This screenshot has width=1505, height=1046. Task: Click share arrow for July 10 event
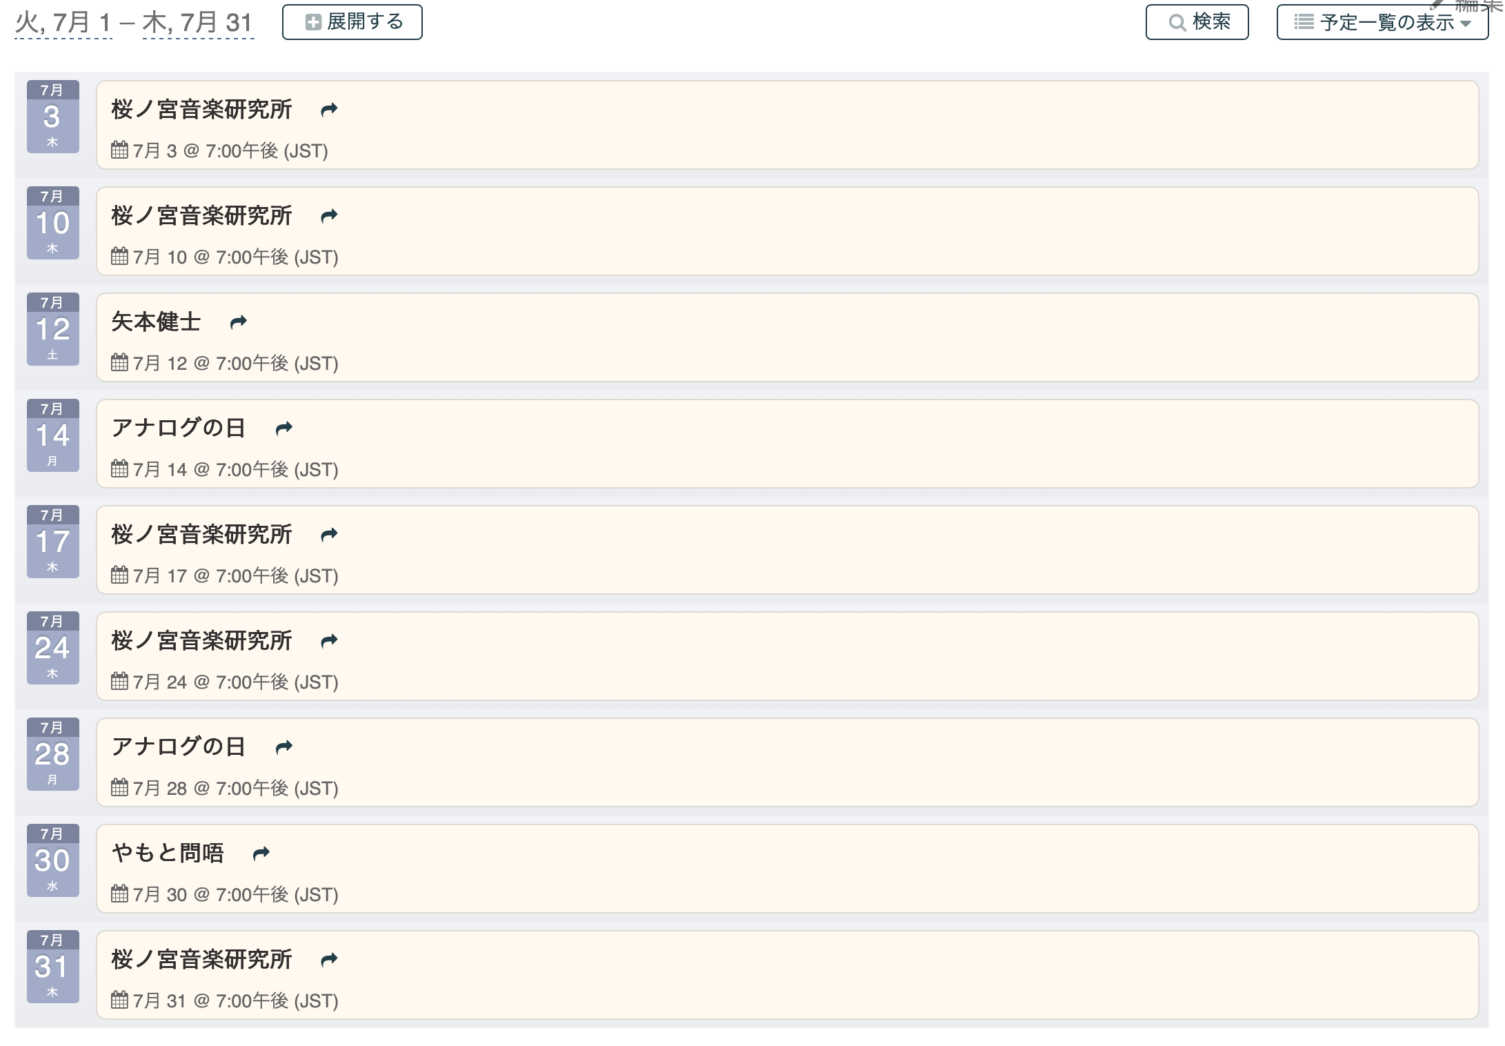329,216
